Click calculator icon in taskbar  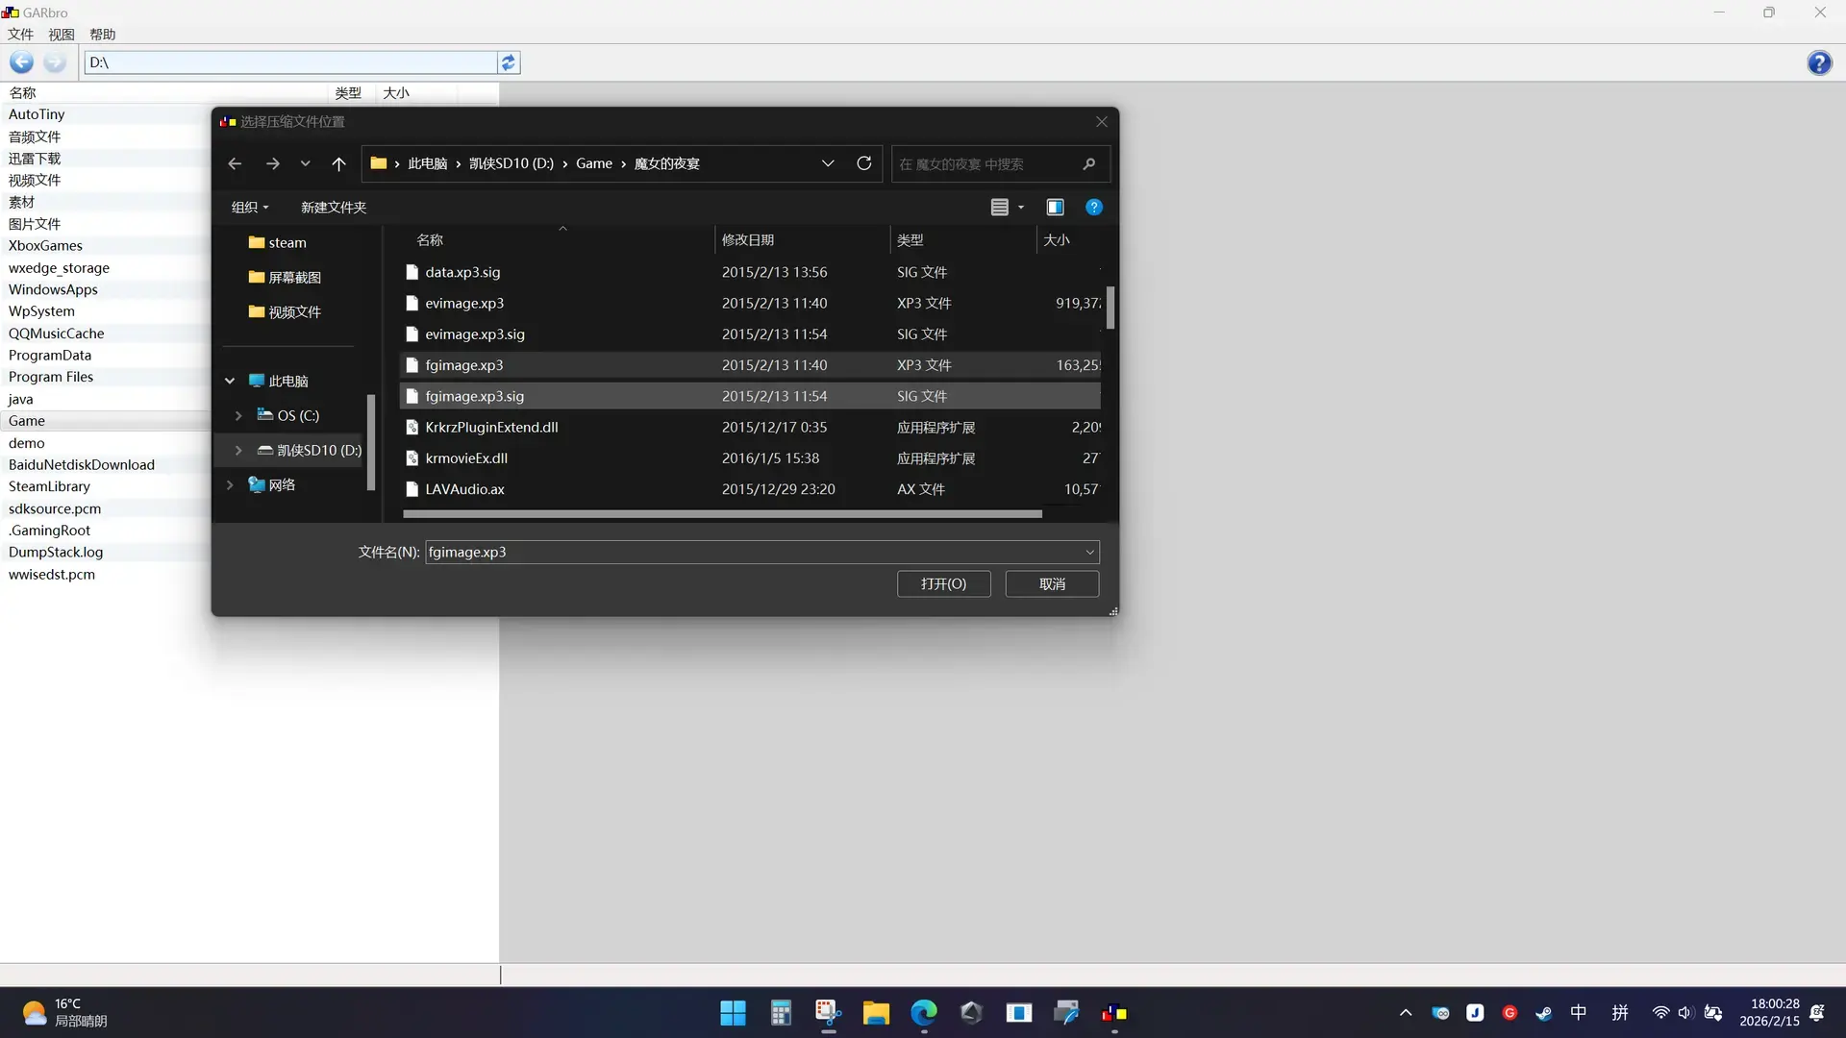point(781,1013)
